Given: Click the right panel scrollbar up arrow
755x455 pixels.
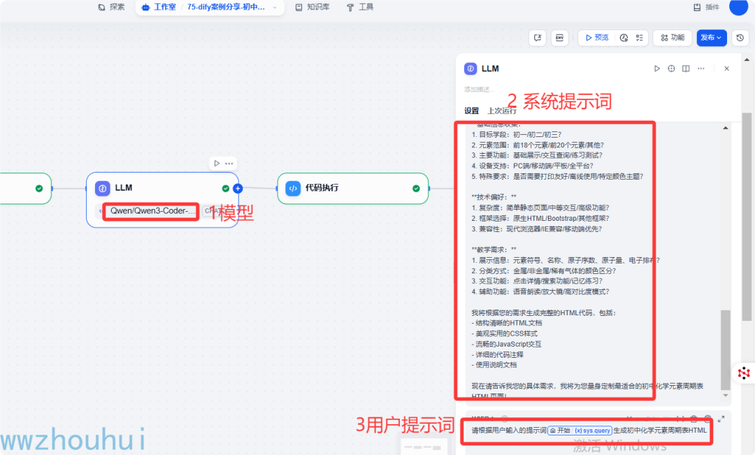Looking at the screenshot, I should pos(747,60).
